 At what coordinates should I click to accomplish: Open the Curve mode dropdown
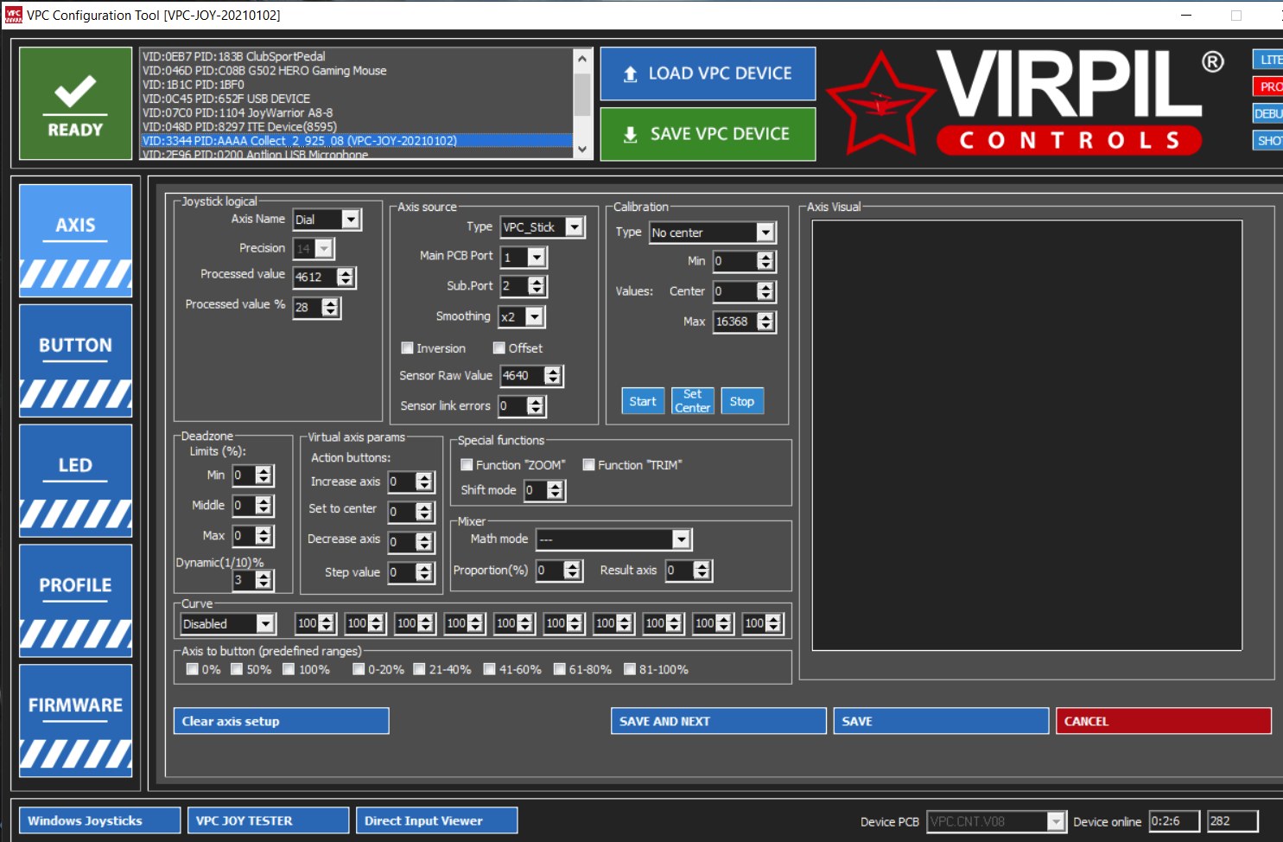pos(266,624)
